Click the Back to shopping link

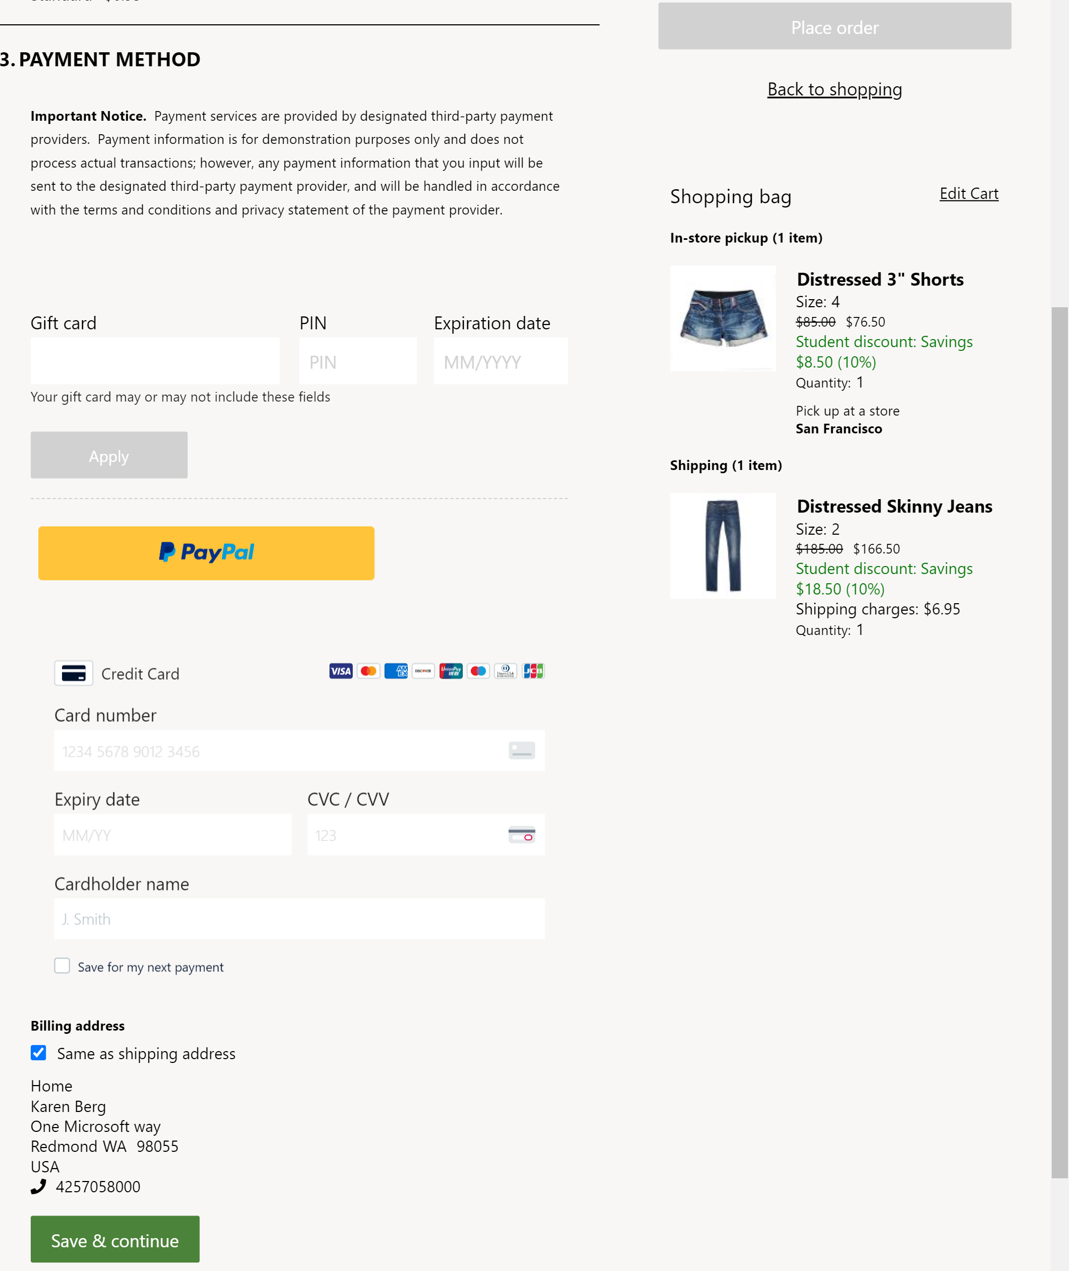(833, 88)
